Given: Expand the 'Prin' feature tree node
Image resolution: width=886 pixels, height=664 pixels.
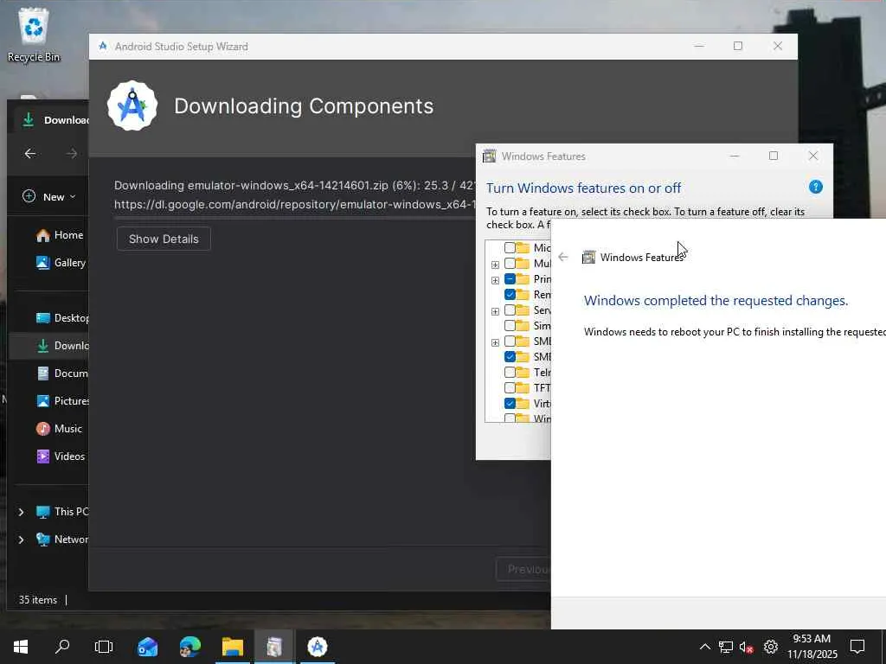Looking at the screenshot, I should click(x=495, y=280).
